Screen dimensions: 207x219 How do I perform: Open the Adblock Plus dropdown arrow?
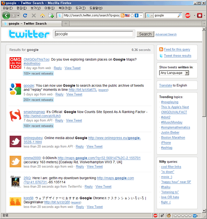[194, 15]
